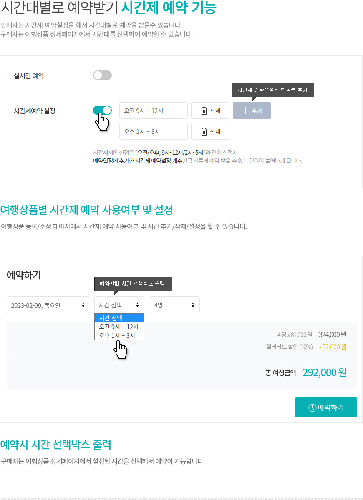
Task: Select 오전 9시 ~ 12시 option in list
Action: [119, 327]
